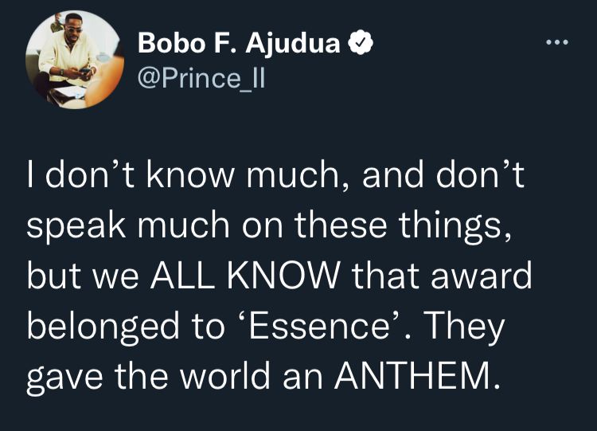The height and width of the screenshot is (431, 597).
Task: Click the words "but we" in the tweet
Action: coord(83,276)
